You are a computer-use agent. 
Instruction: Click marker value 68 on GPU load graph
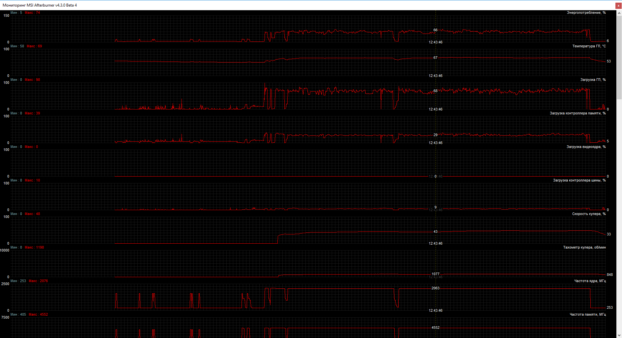click(x=436, y=91)
